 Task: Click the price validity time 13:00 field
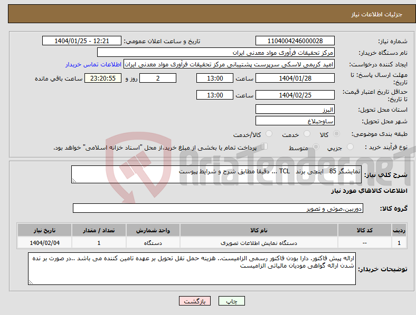[x=215, y=95]
